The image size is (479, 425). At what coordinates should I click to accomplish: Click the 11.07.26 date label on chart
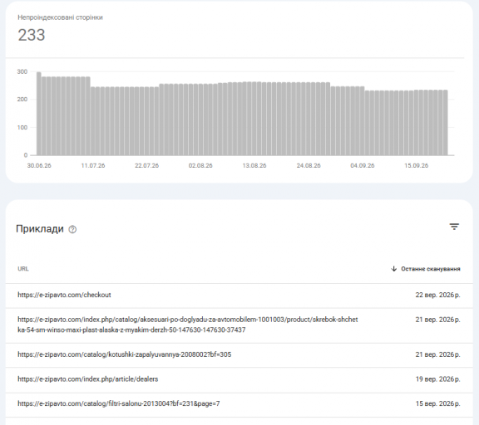(x=93, y=165)
